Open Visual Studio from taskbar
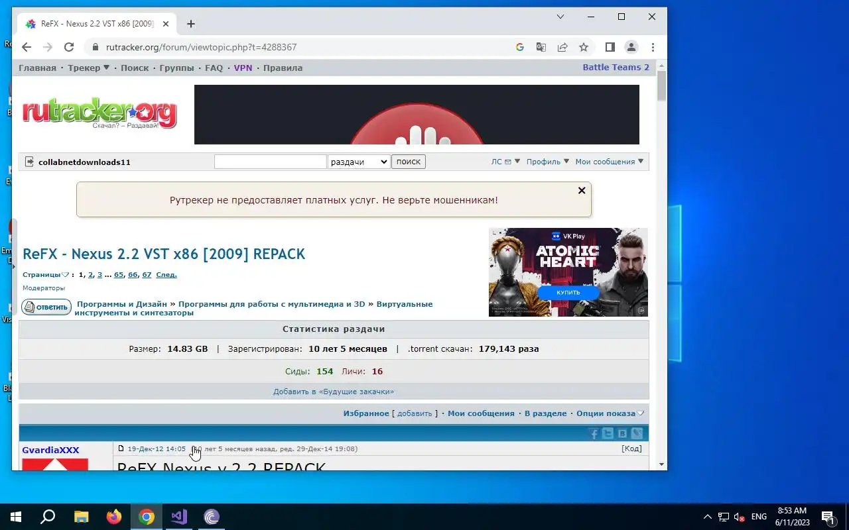 click(x=179, y=517)
